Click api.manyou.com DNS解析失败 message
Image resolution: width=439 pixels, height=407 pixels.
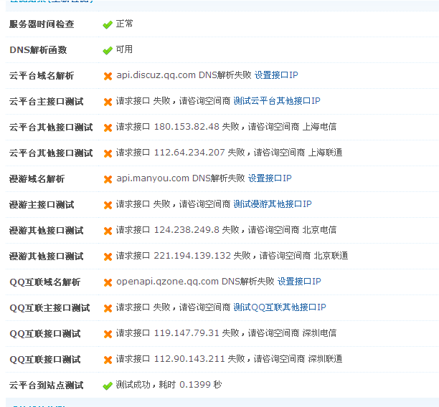pyautogui.click(x=181, y=178)
